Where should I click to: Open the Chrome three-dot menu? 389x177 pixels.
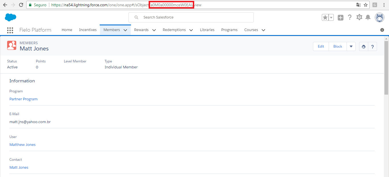pos(384,5)
